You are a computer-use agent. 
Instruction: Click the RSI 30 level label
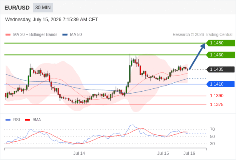(x=212, y=144)
